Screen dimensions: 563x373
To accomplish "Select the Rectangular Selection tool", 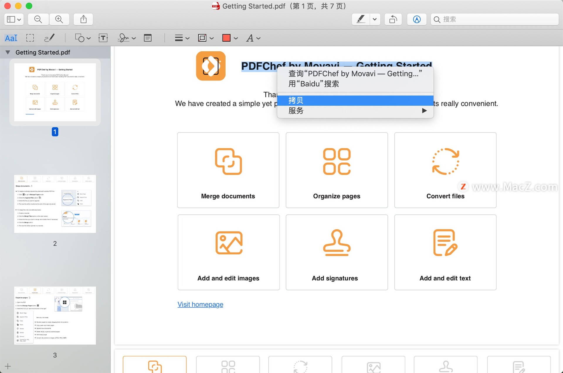I will [30, 38].
